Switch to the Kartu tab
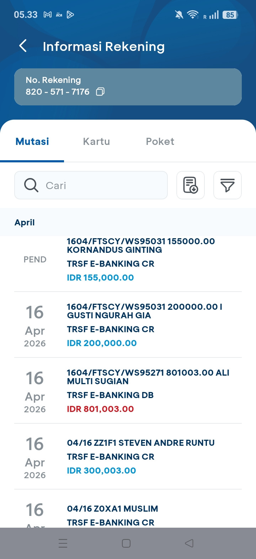 pos(96,141)
